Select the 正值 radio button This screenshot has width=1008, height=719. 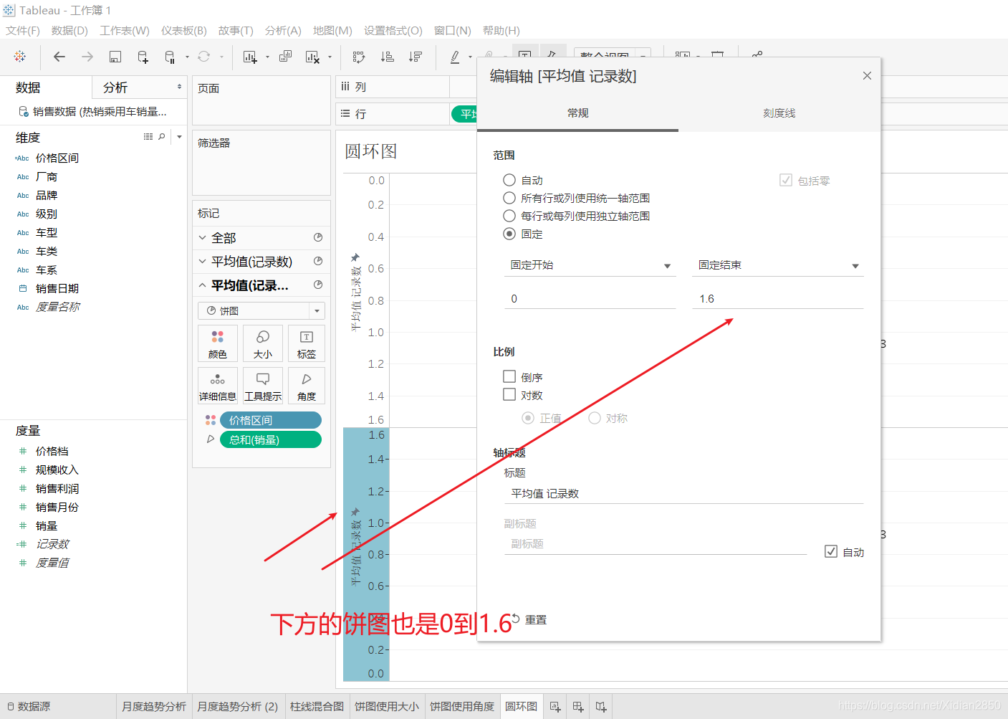pos(528,418)
